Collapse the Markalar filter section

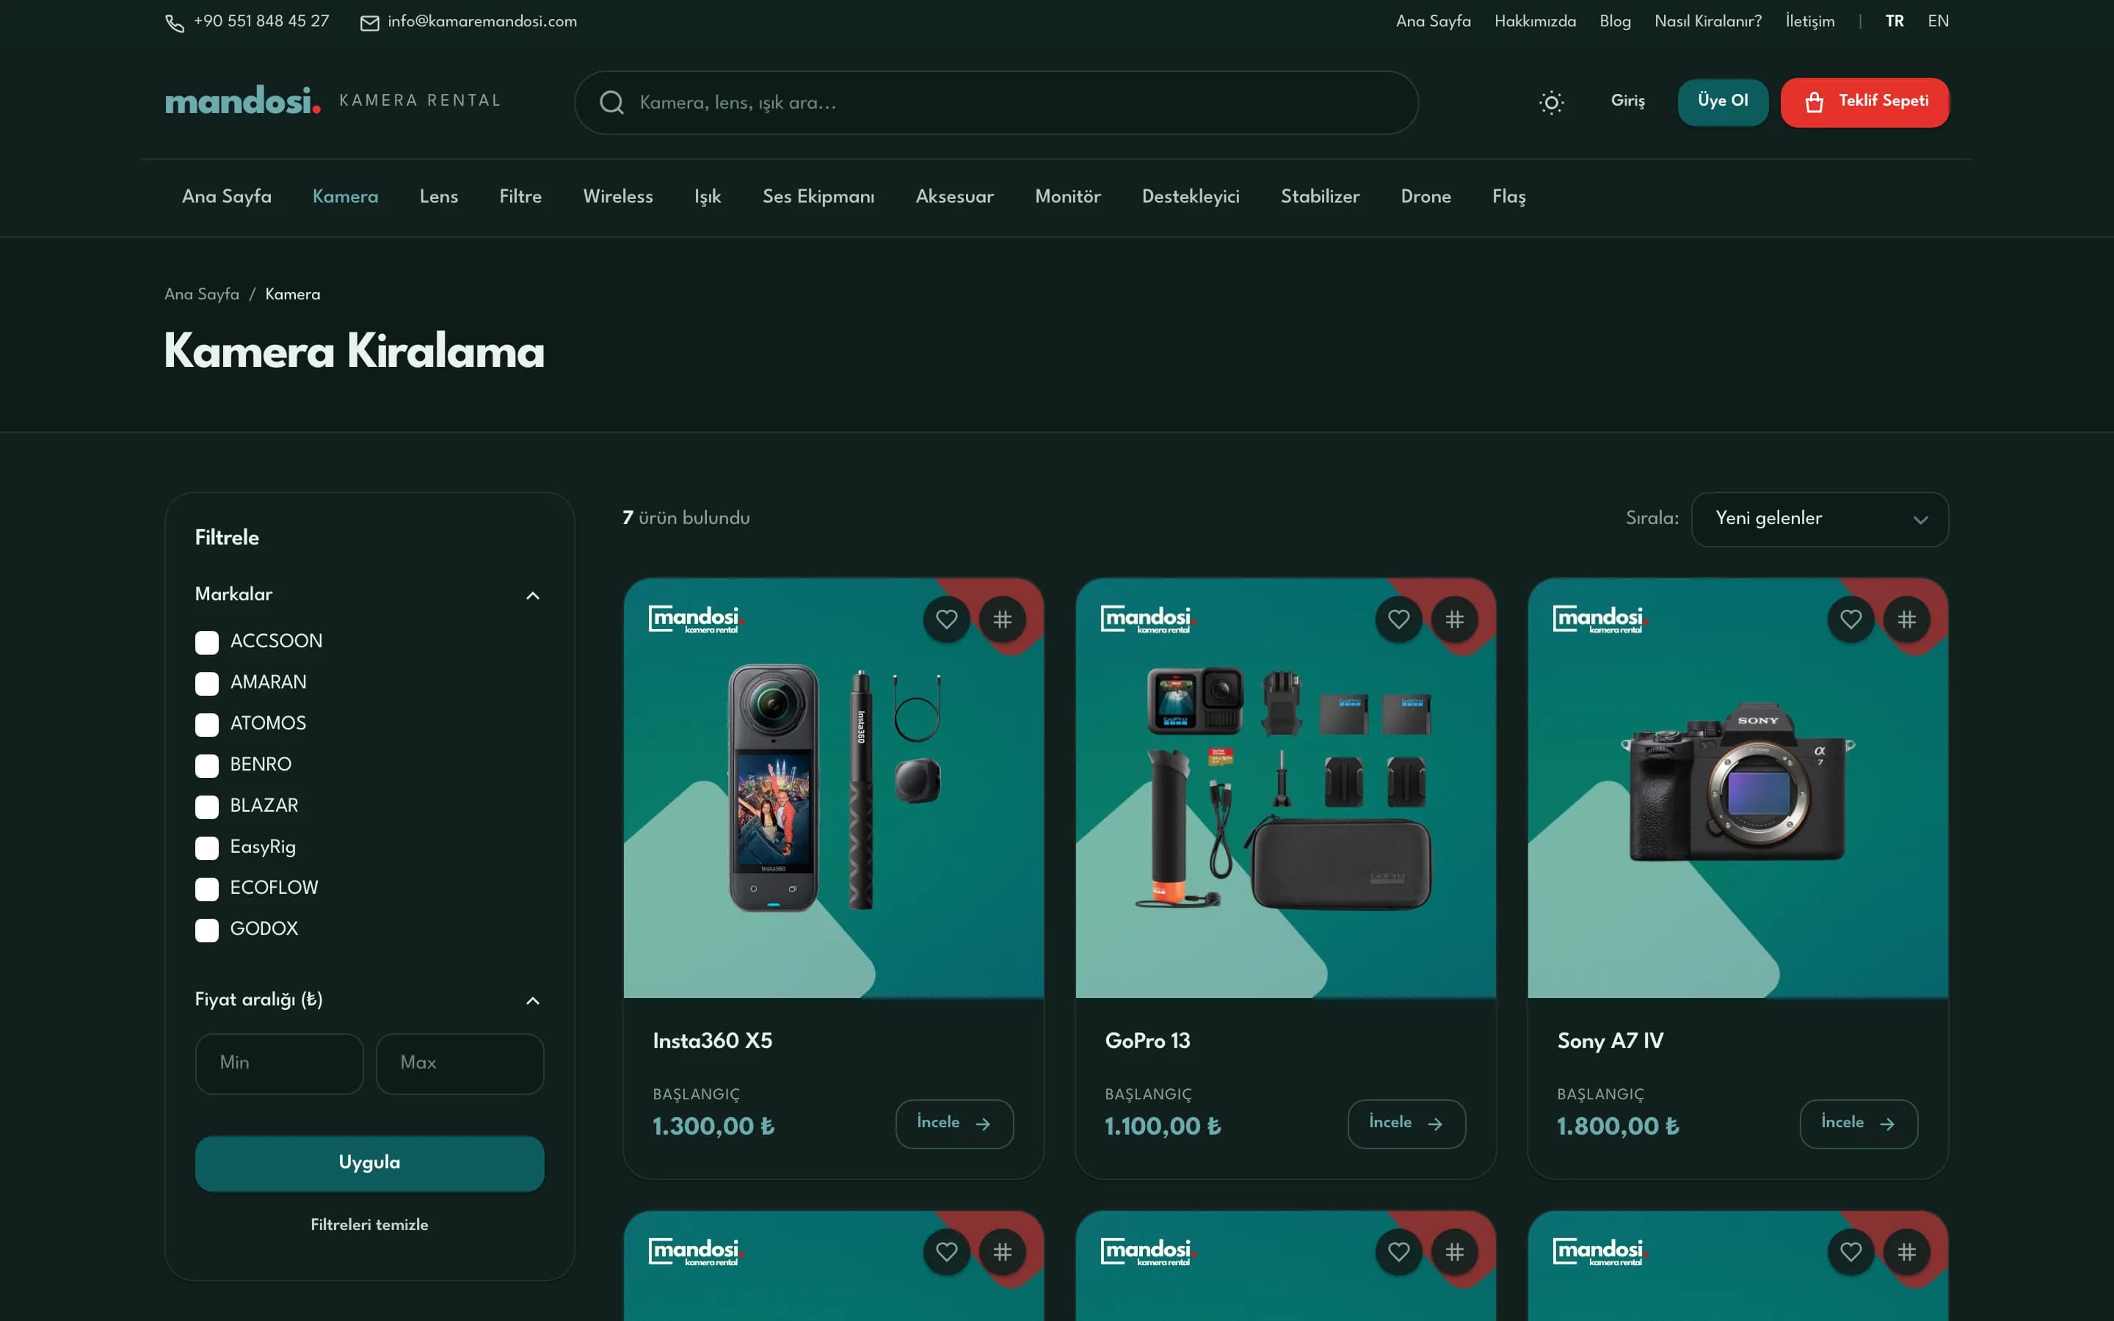click(532, 595)
